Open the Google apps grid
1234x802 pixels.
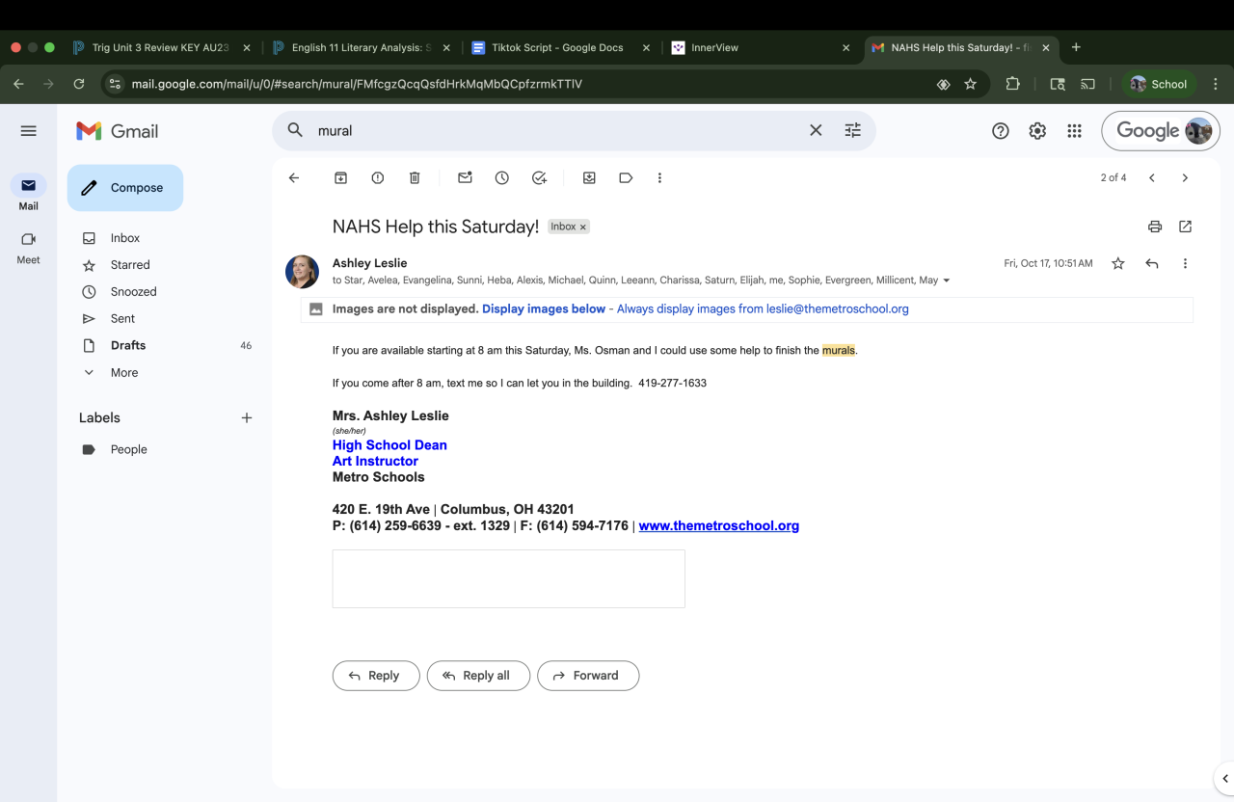[x=1074, y=131]
